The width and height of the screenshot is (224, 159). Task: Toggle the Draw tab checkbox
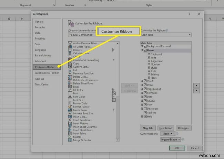coord(145,85)
